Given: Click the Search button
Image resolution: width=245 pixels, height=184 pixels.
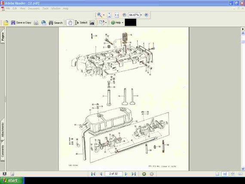Looking at the screenshot, I should (x=55, y=23).
